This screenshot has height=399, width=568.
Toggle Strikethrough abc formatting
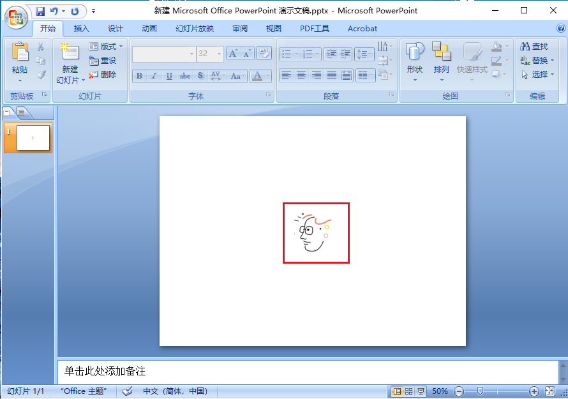coord(184,76)
